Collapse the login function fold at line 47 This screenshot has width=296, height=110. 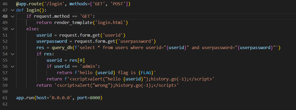tap(12, 10)
